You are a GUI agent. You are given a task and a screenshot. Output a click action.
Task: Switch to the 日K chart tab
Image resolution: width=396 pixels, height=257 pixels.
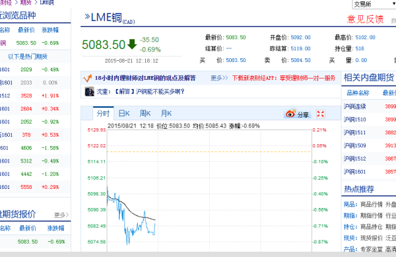click(x=124, y=114)
